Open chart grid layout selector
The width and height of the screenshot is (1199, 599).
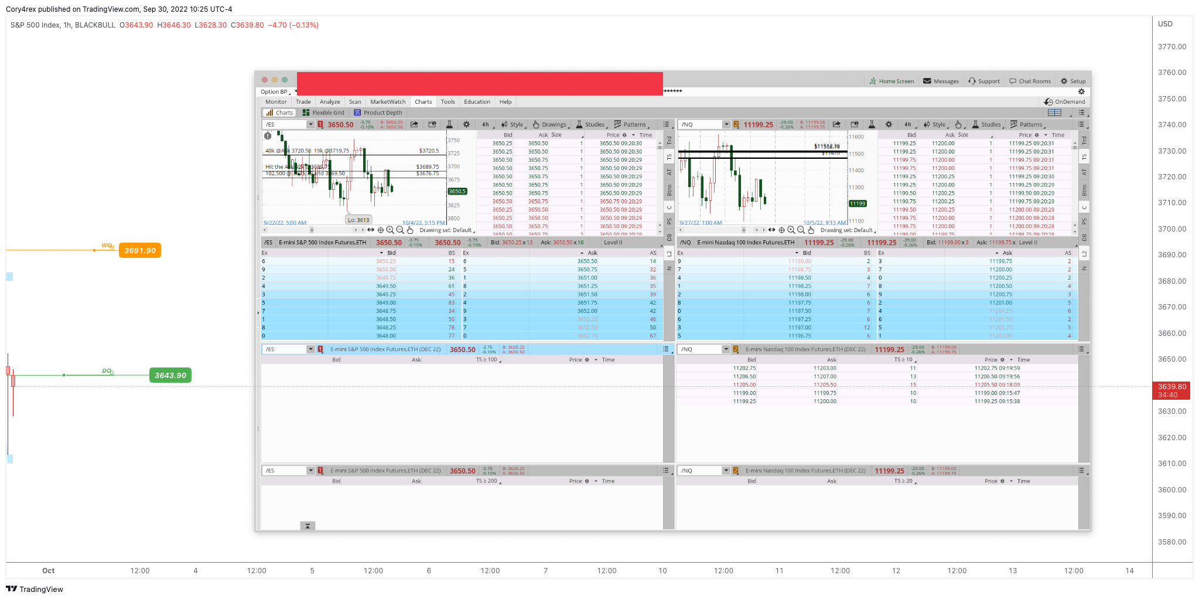pos(1055,113)
